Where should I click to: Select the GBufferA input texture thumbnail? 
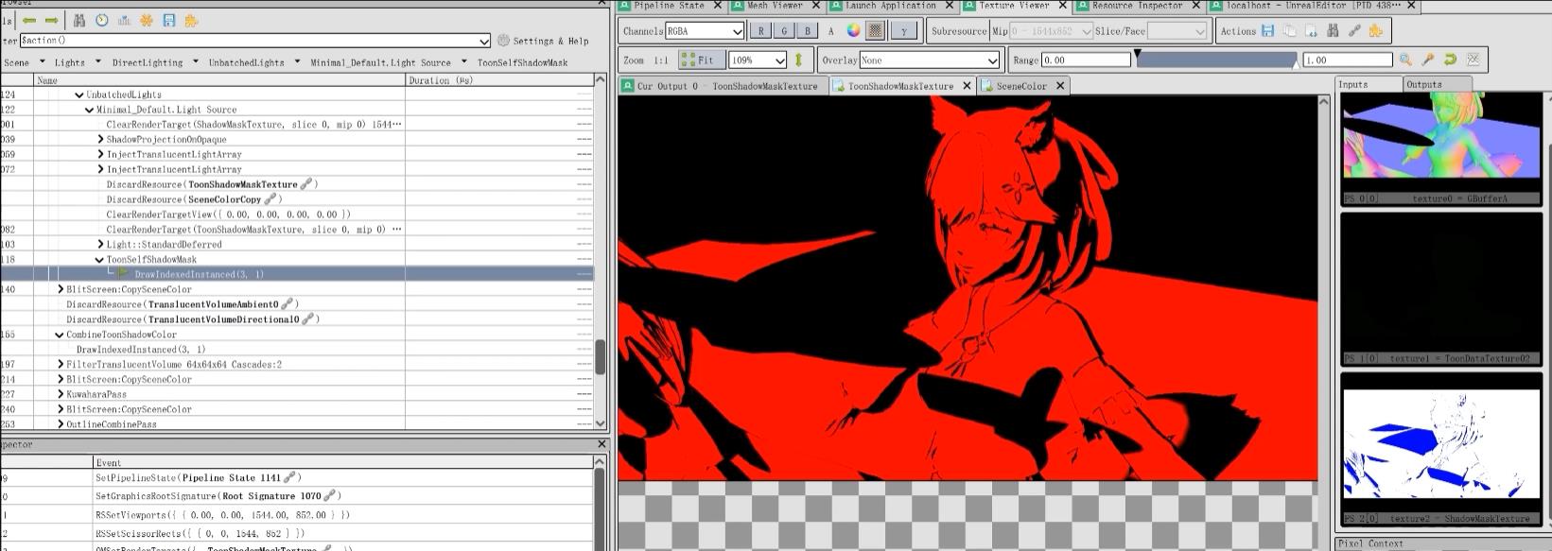click(x=1441, y=149)
